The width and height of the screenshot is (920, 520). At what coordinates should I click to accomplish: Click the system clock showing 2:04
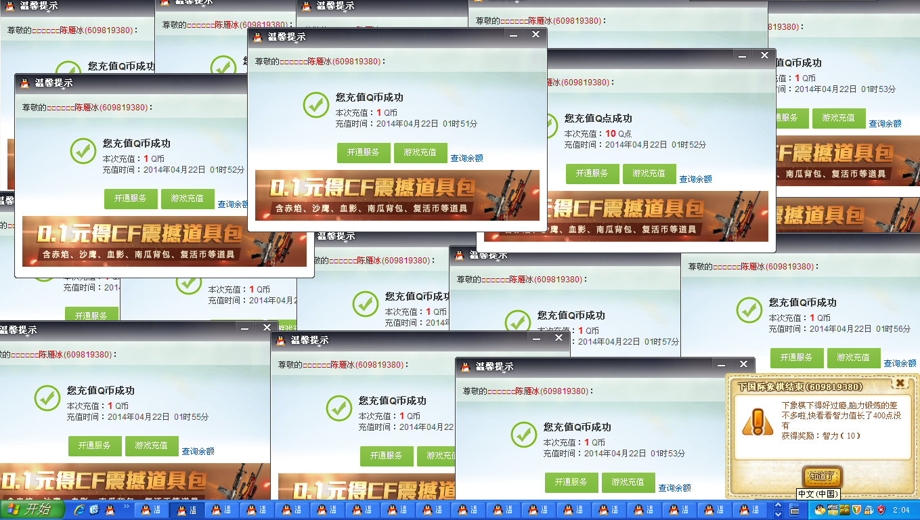pos(902,510)
